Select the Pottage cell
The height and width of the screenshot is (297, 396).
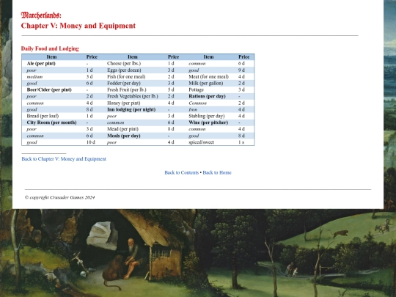click(x=196, y=89)
